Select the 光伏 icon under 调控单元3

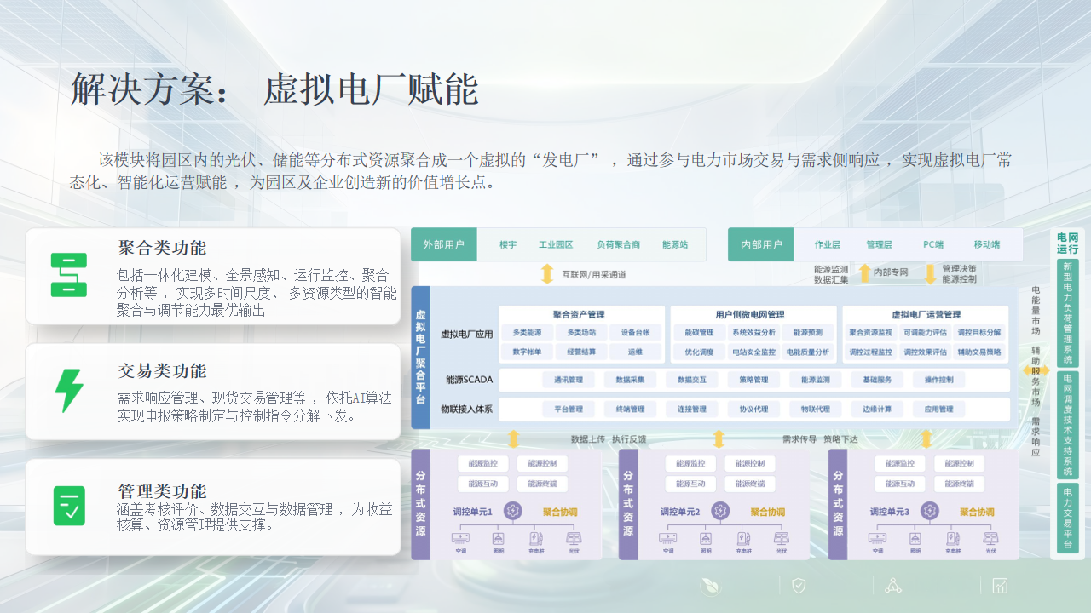[x=990, y=538]
